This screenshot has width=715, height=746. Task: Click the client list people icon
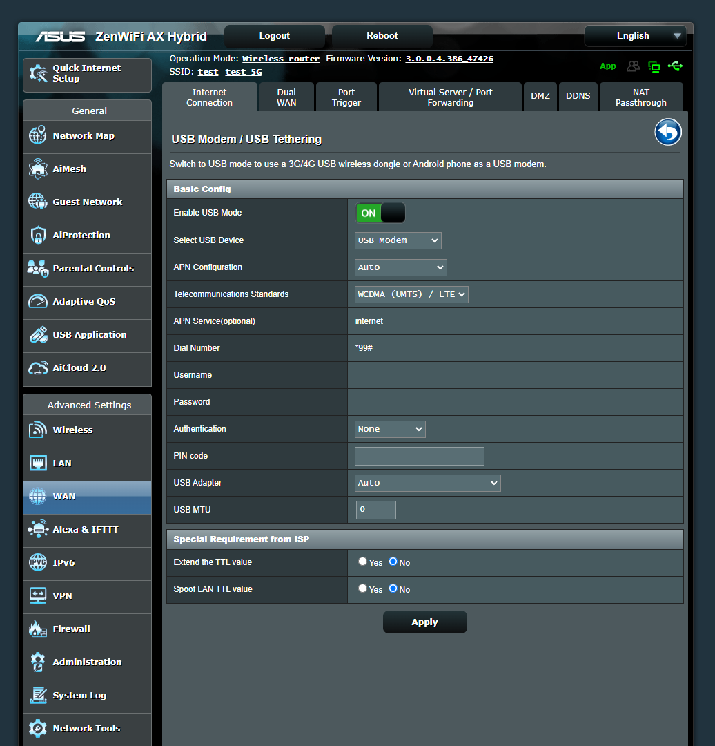pos(633,66)
